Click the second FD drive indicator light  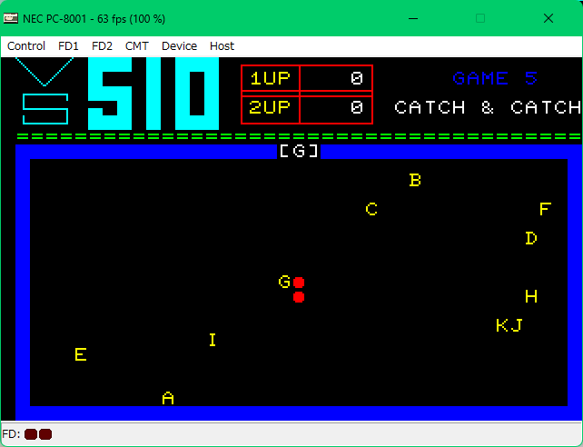point(45,434)
